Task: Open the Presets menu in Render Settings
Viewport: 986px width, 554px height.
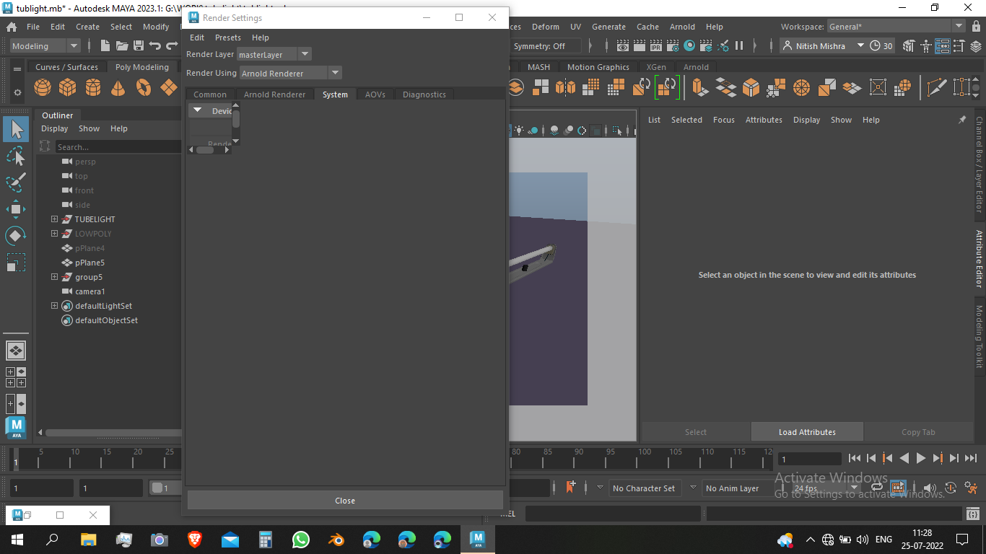Action: point(228,38)
